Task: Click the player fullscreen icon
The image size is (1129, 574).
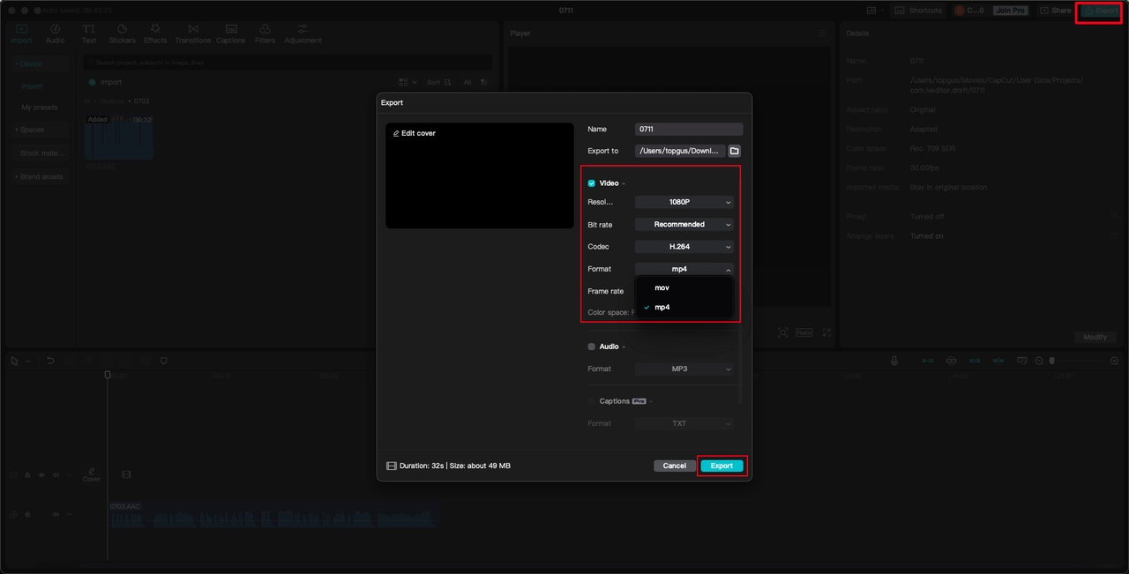Action: pyautogui.click(x=826, y=332)
